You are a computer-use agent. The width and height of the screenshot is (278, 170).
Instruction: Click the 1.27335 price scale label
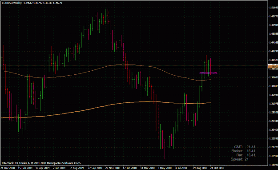pyautogui.click(x=274, y=121)
